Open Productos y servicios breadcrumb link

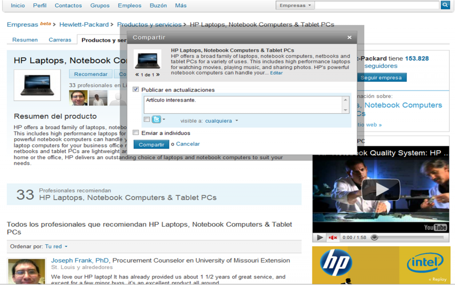click(149, 24)
